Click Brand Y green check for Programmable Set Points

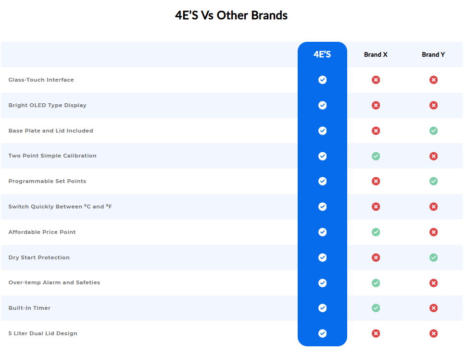433,181
